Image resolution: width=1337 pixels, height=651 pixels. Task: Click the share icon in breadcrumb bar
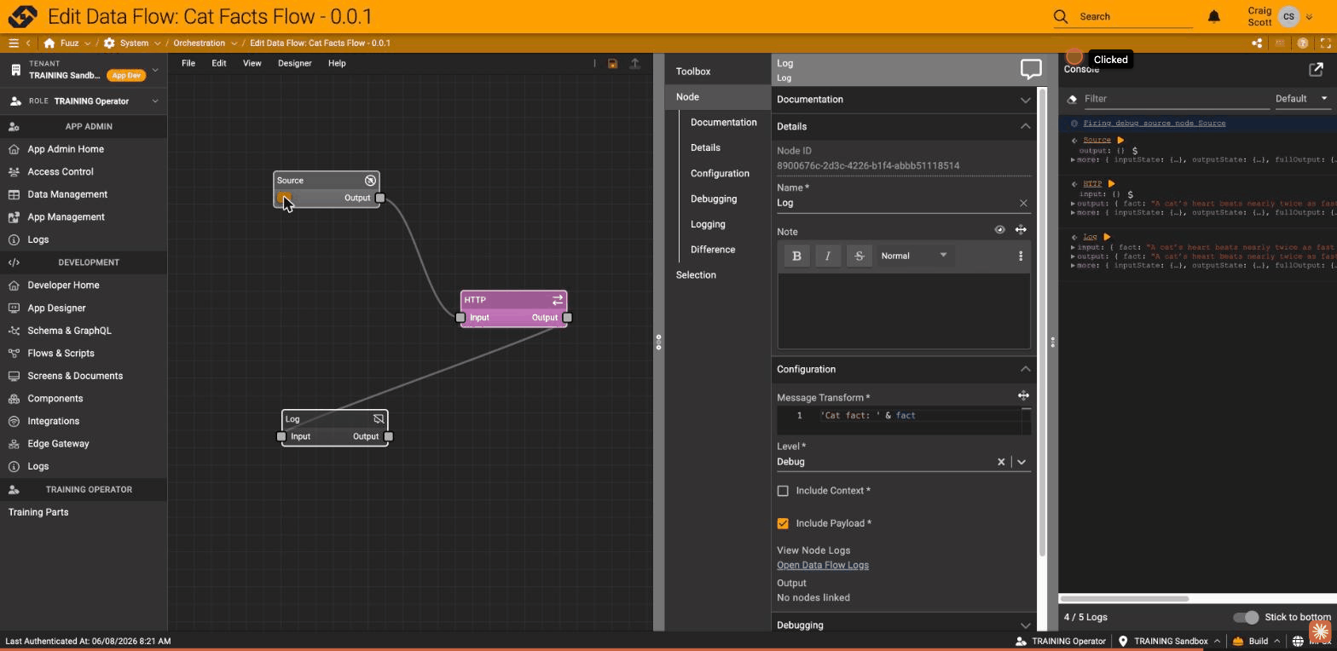tap(1257, 43)
